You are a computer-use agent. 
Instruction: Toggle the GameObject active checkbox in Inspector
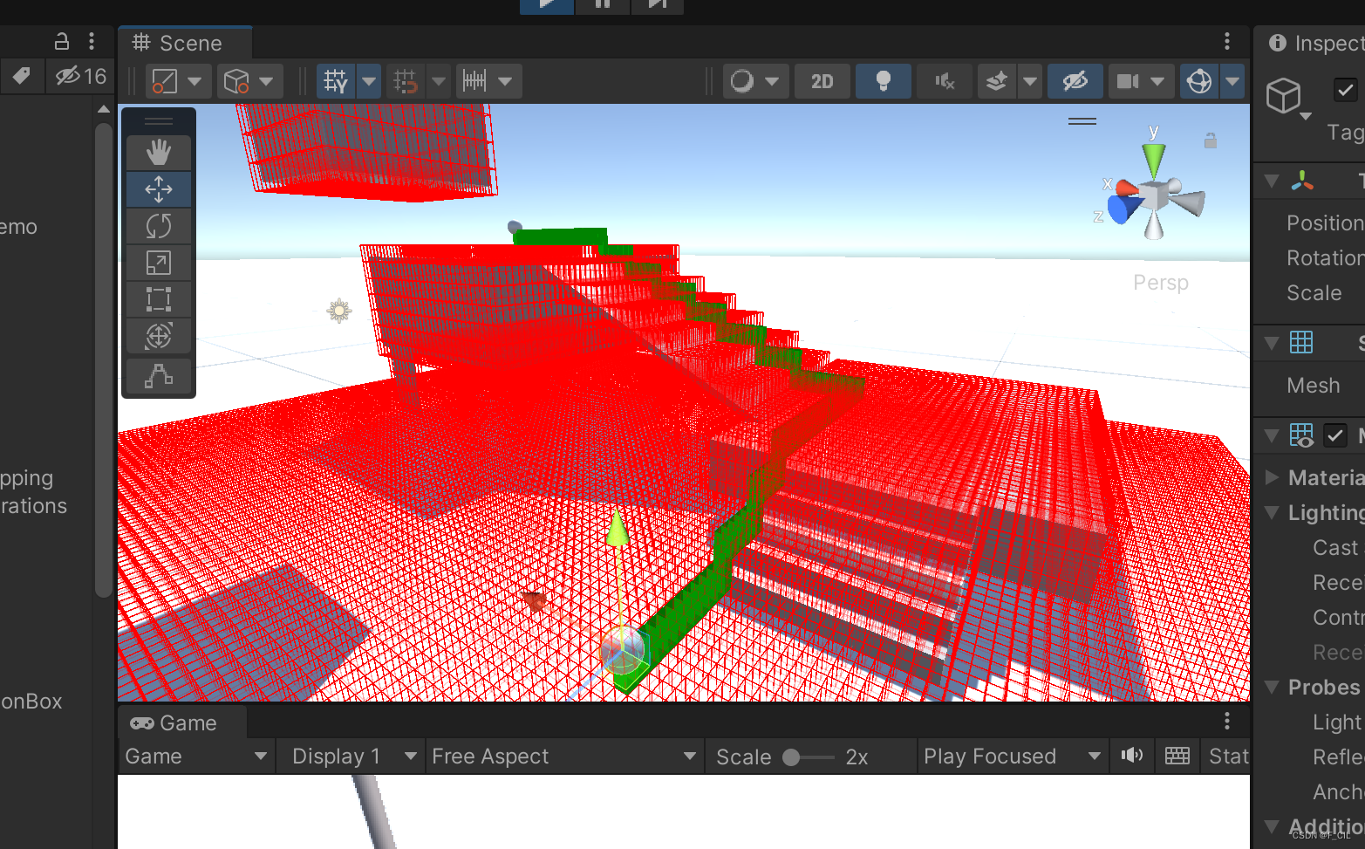1344,89
